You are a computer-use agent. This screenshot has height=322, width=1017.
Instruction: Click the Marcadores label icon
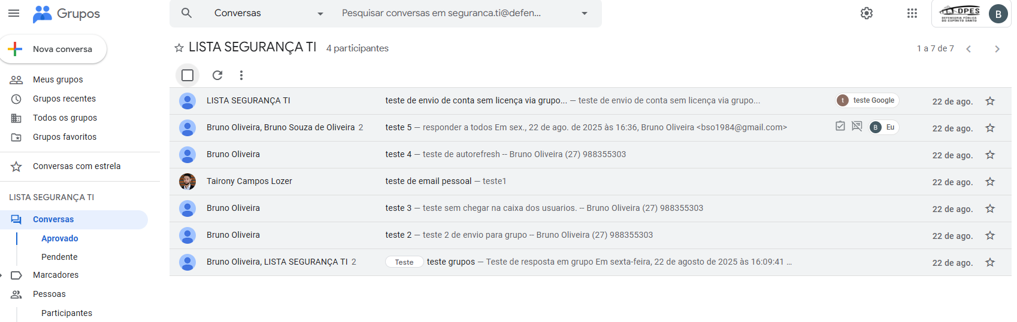click(x=16, y=275)
